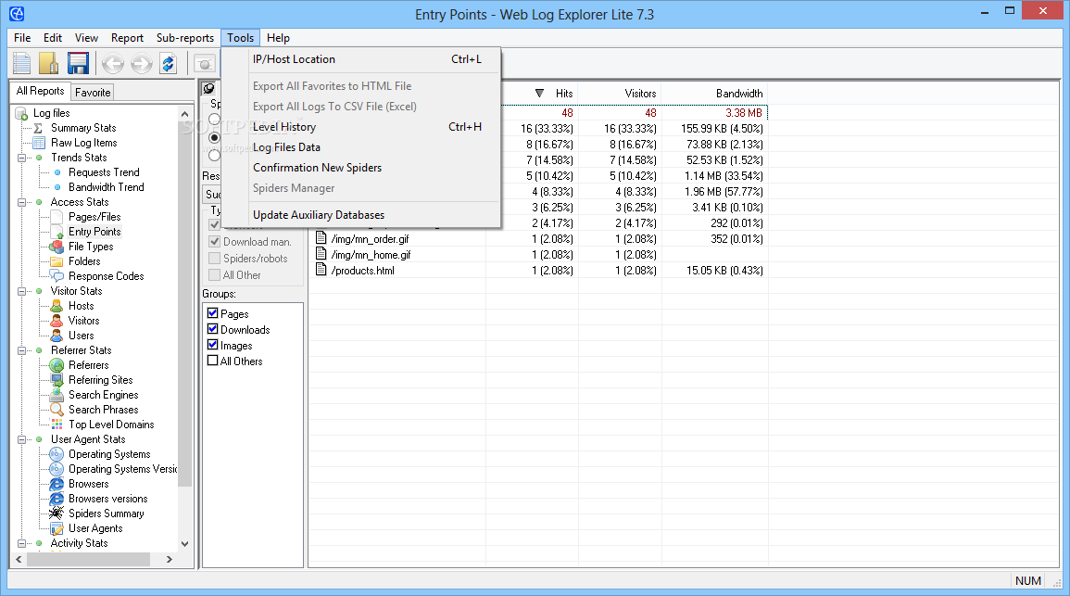Click the Response Codes icon
1070x596 pixels.
tap(57, 276)
